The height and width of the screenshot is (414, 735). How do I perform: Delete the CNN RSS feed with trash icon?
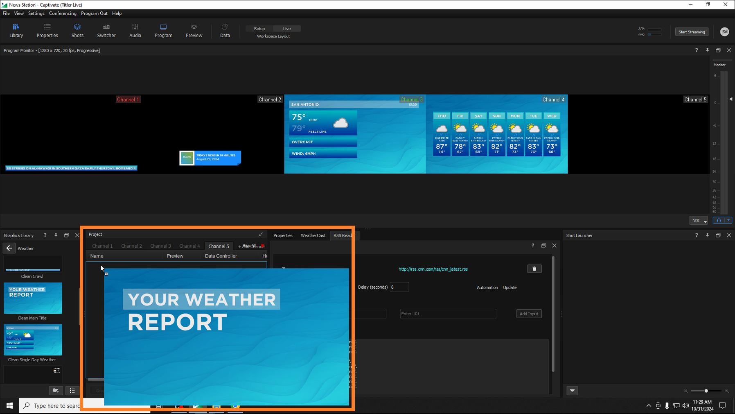tap(534, 269)
